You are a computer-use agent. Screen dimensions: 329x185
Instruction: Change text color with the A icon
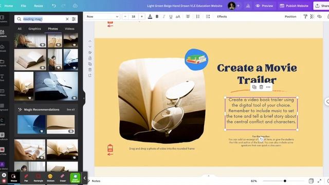150,16
